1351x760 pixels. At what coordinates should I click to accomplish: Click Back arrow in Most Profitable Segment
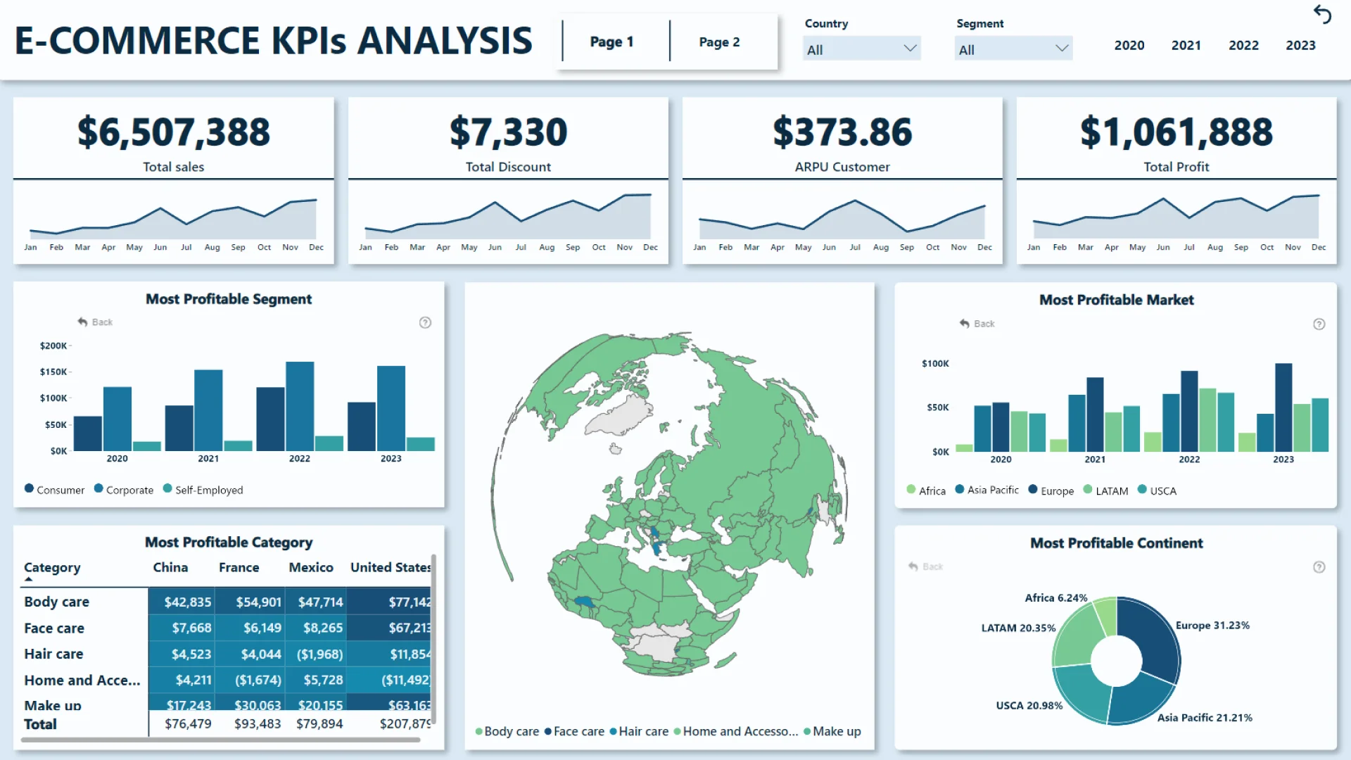[95, 322]
